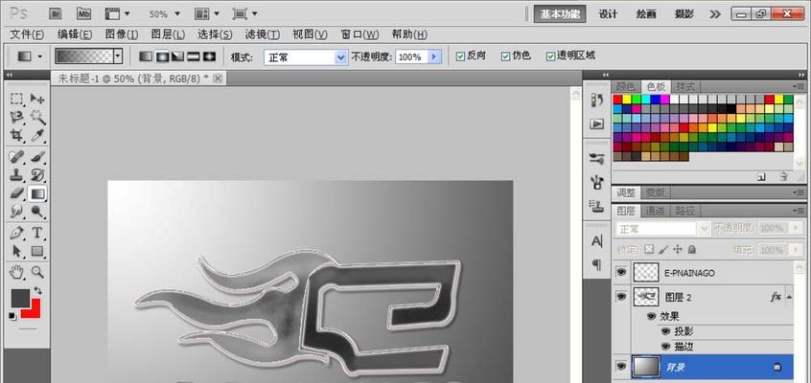
Task: Choose radial gradient style
Action: [x=162, y=56]
